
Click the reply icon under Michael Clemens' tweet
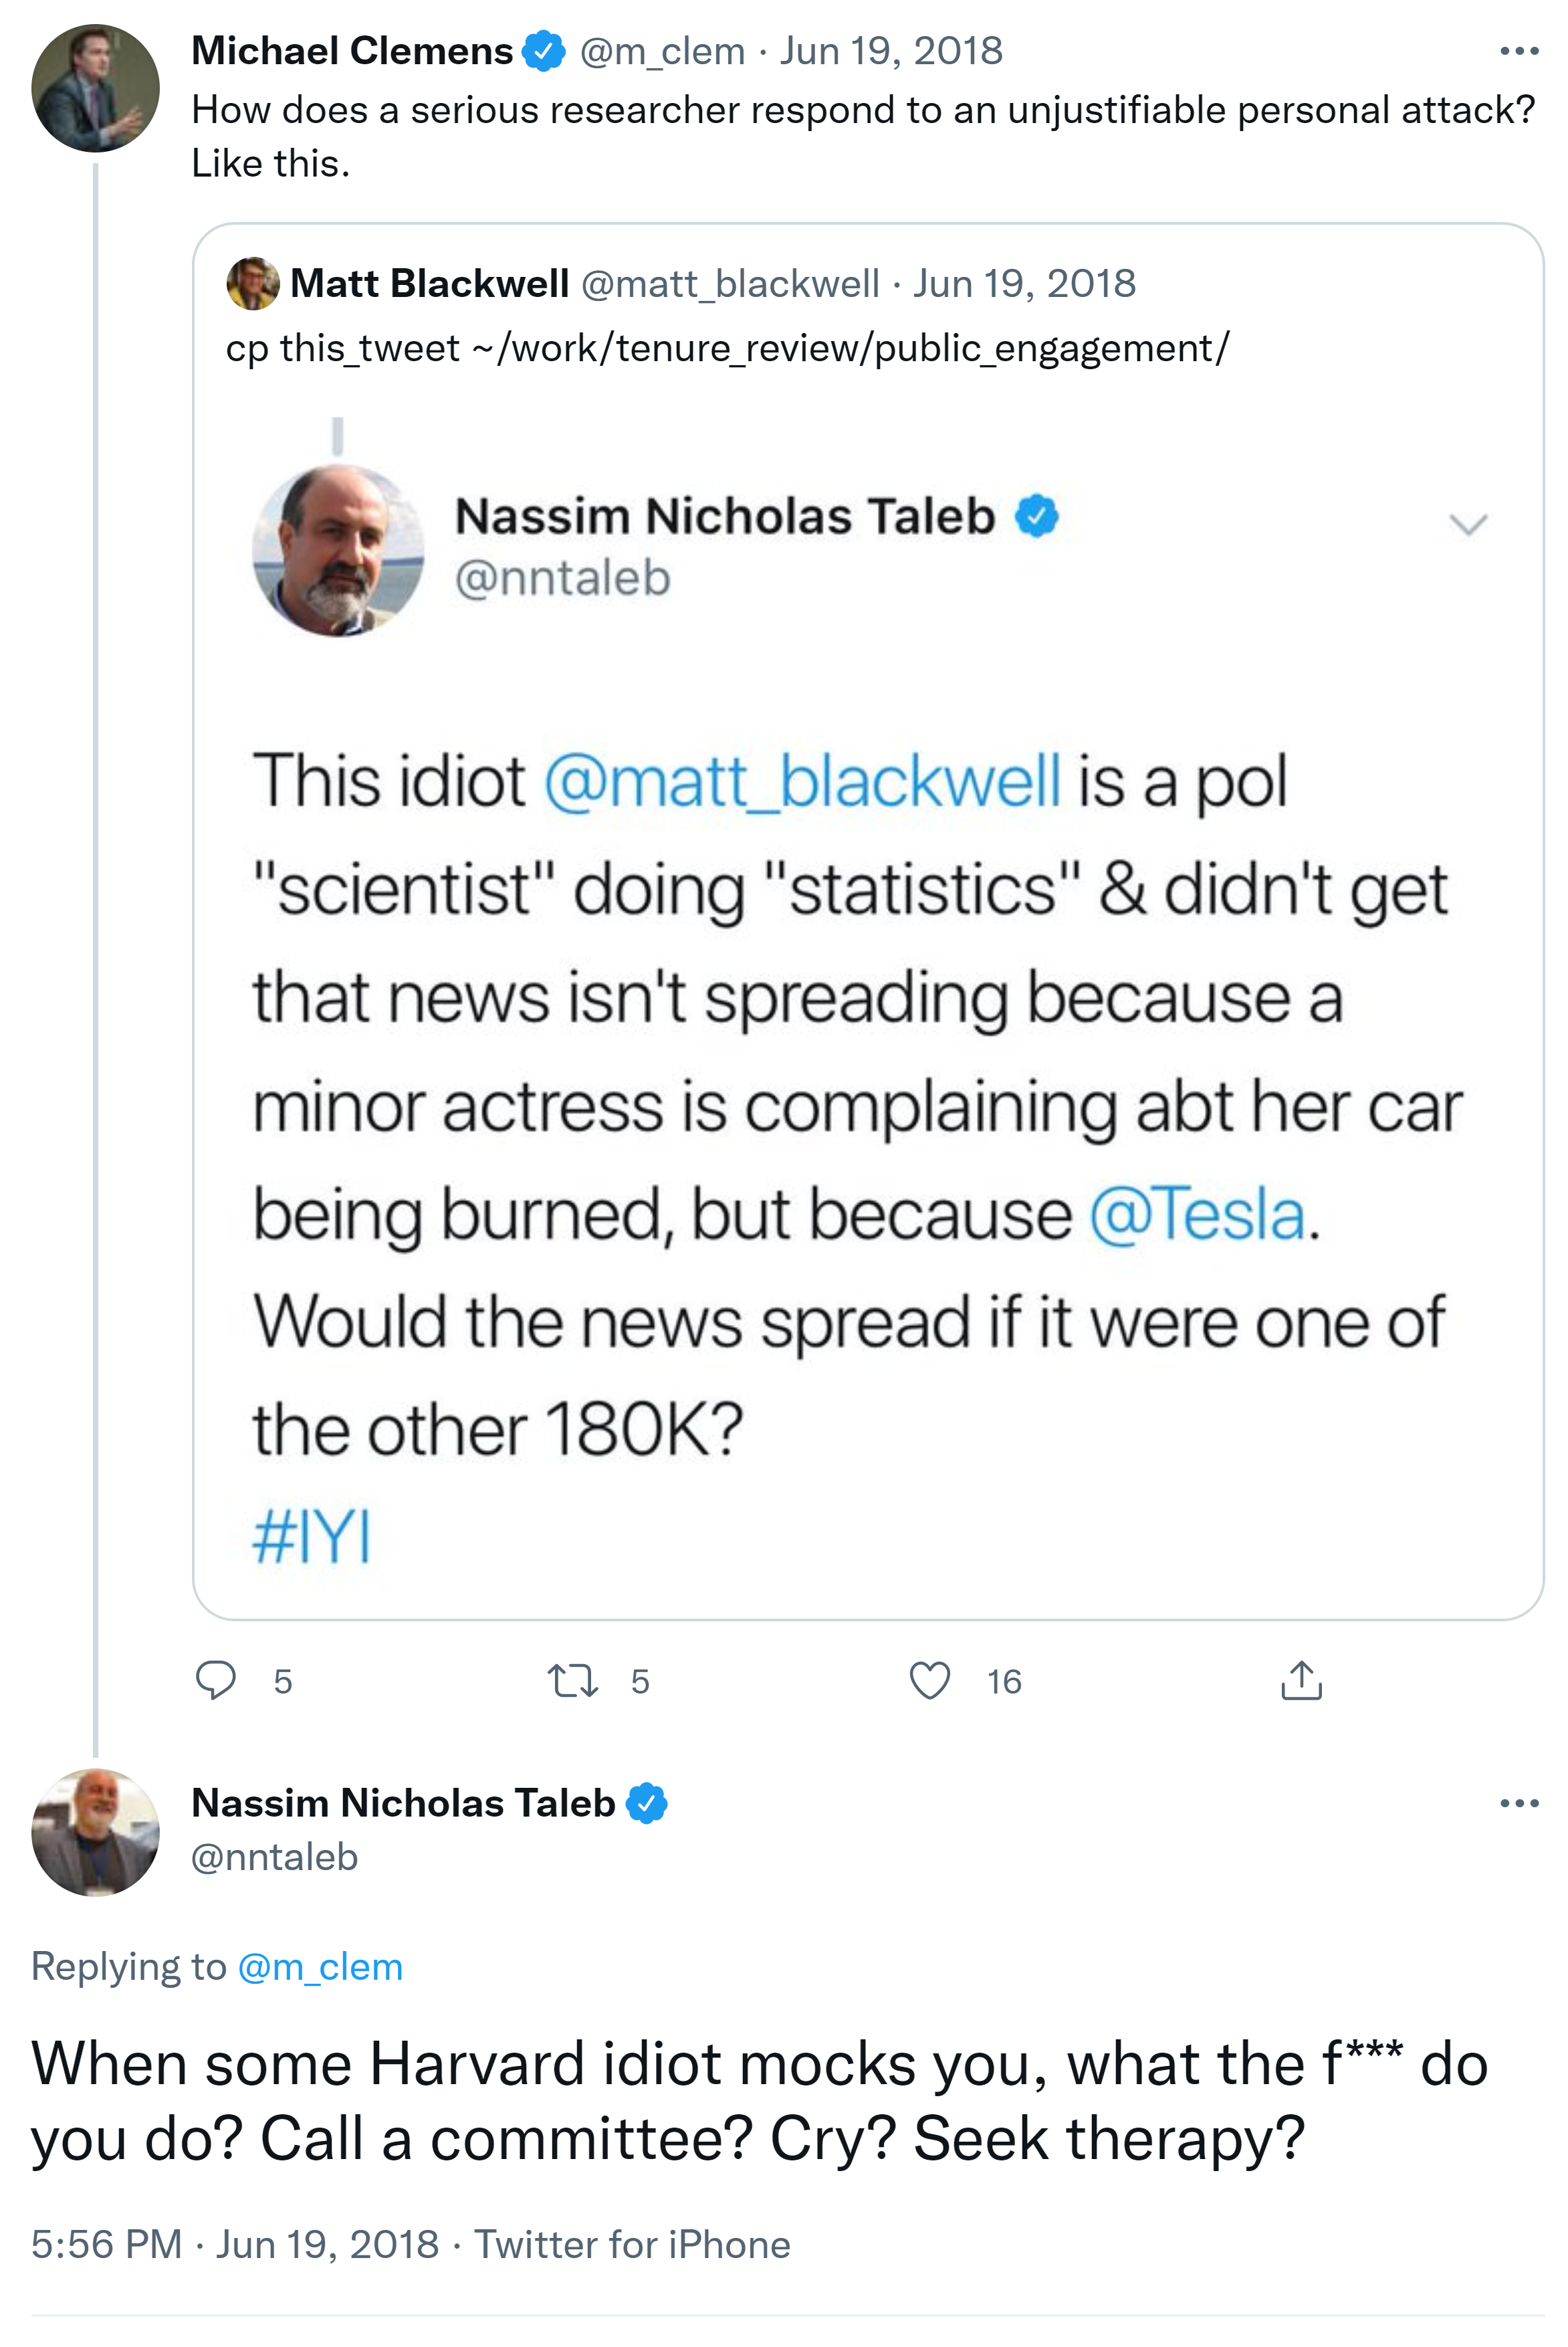click(x=215, y=1680)
